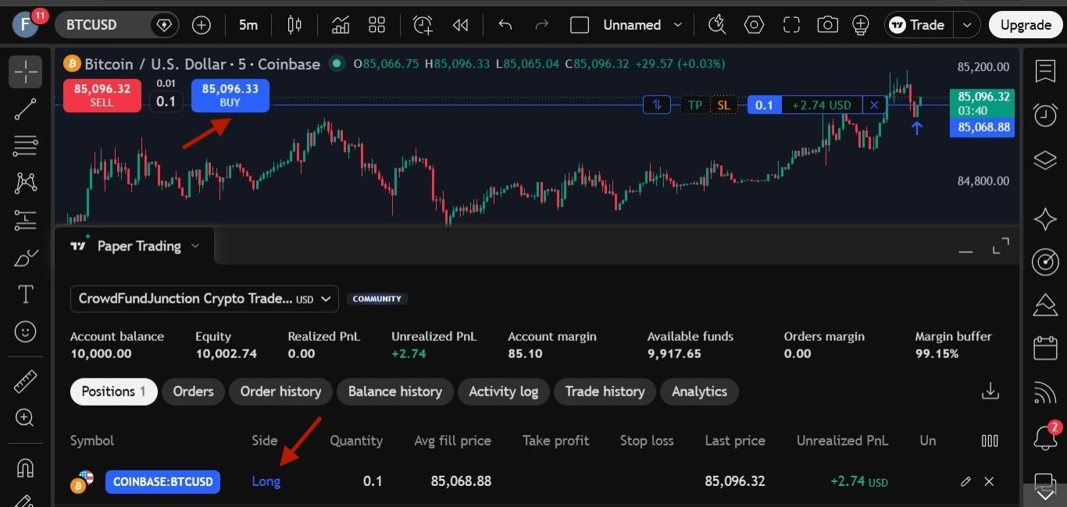Select the brush drawing tool
1067x507 pixels.
26,257
